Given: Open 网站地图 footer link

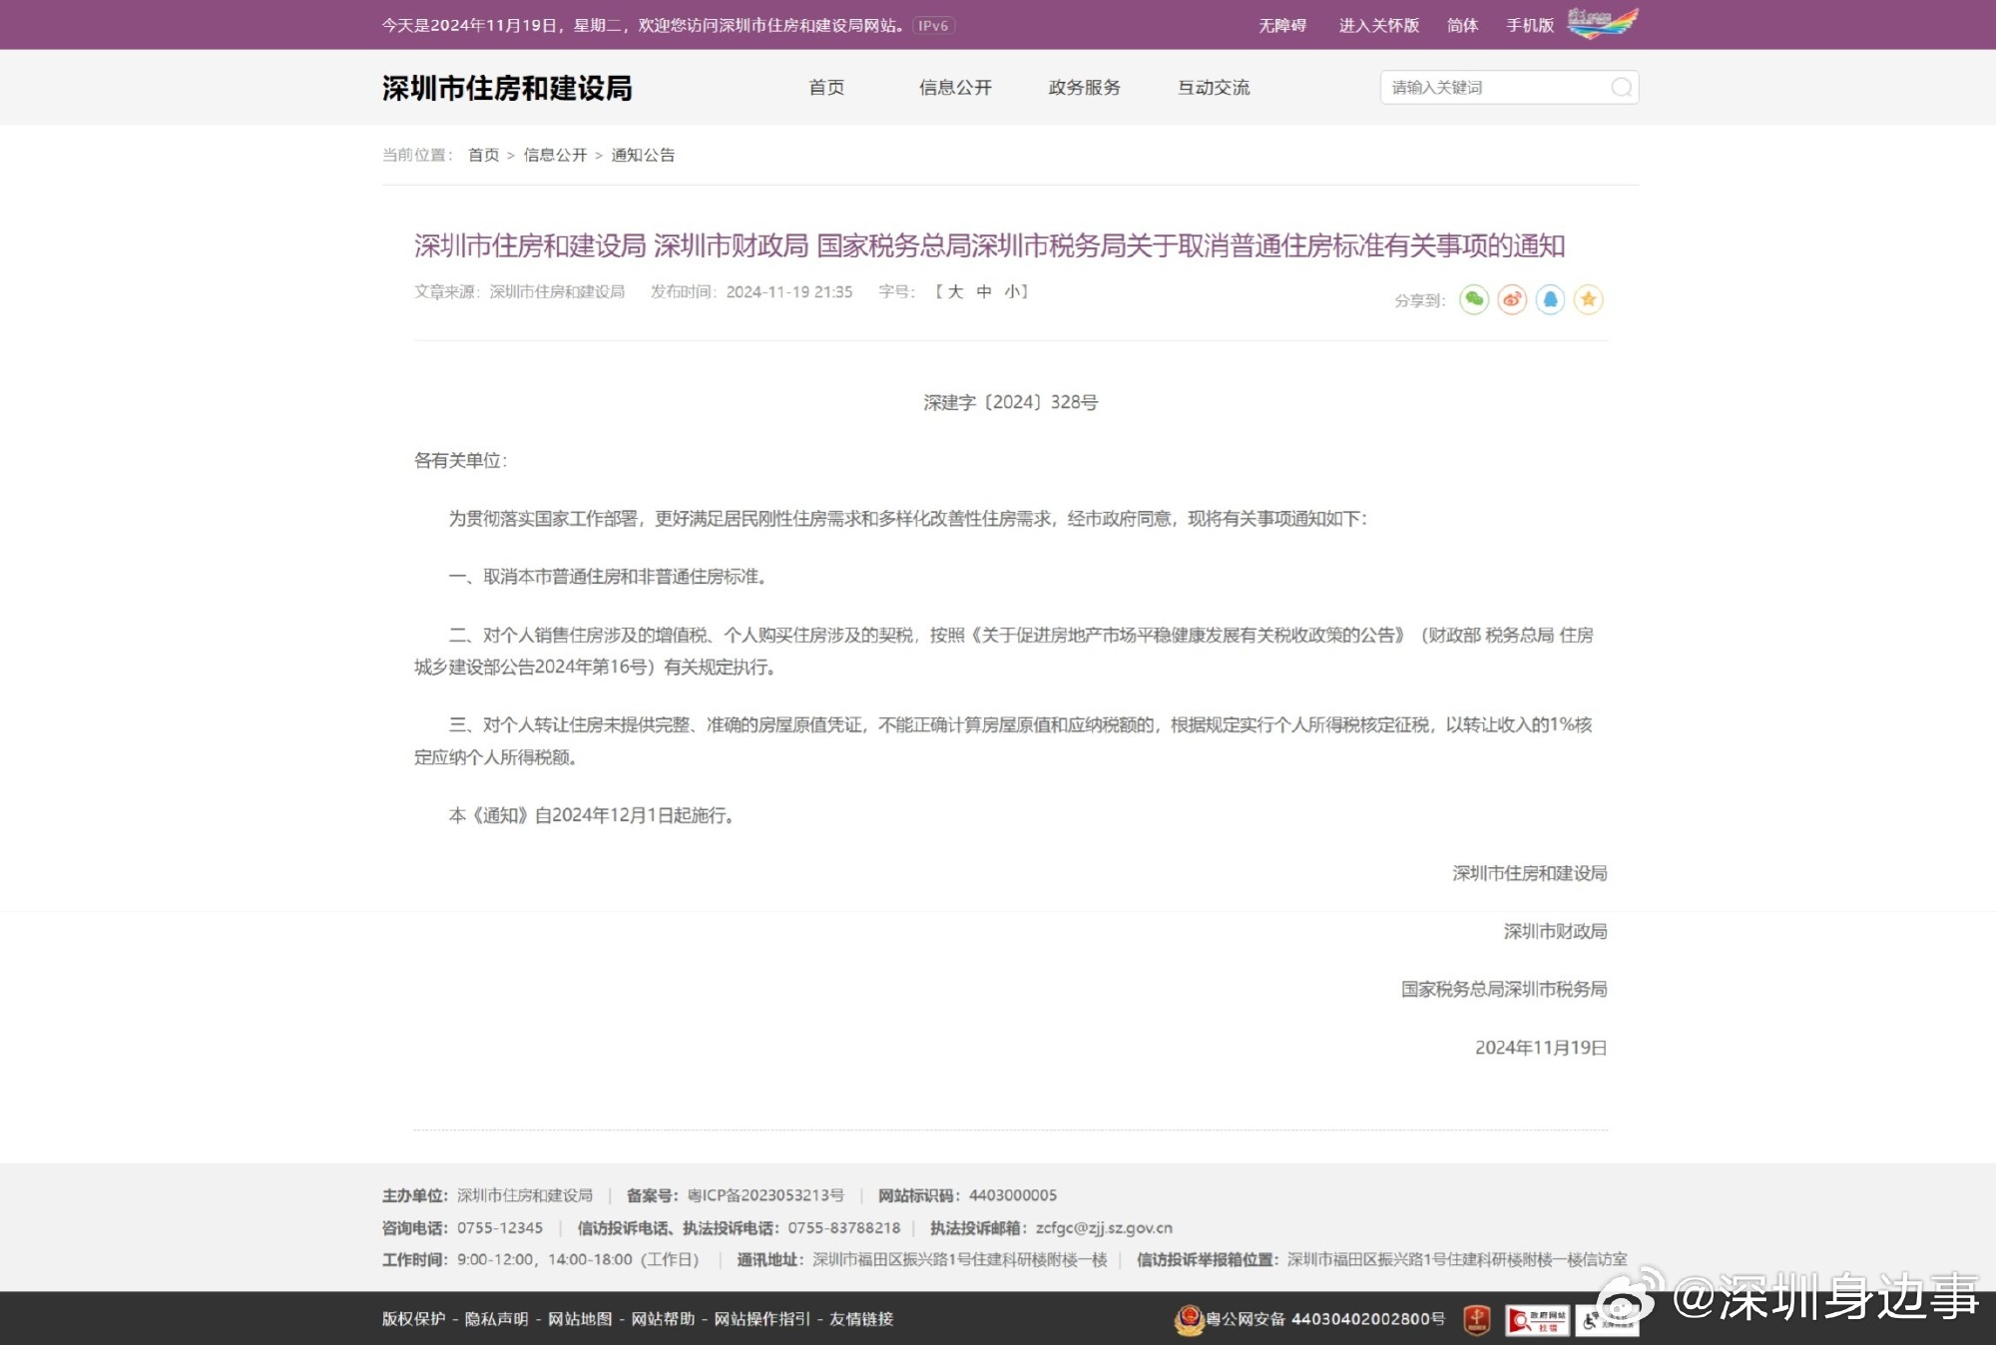Looking at the screenshot, I should [580, 1319].
